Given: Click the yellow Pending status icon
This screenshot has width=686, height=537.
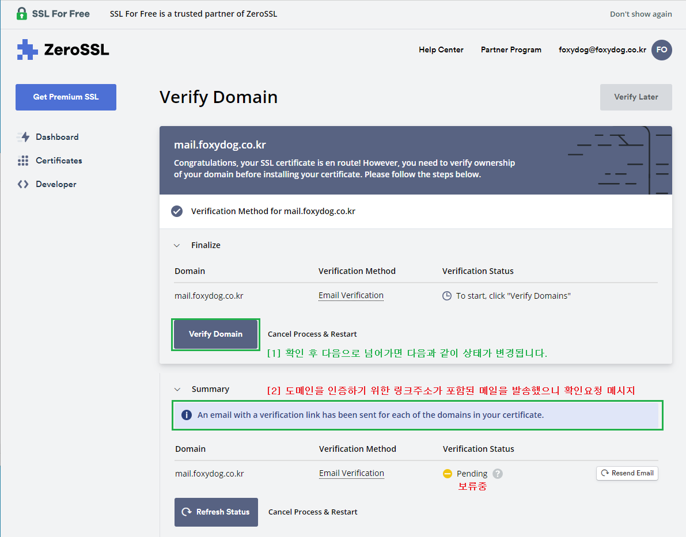Looking at the screenshot, I should click(447, 474).
